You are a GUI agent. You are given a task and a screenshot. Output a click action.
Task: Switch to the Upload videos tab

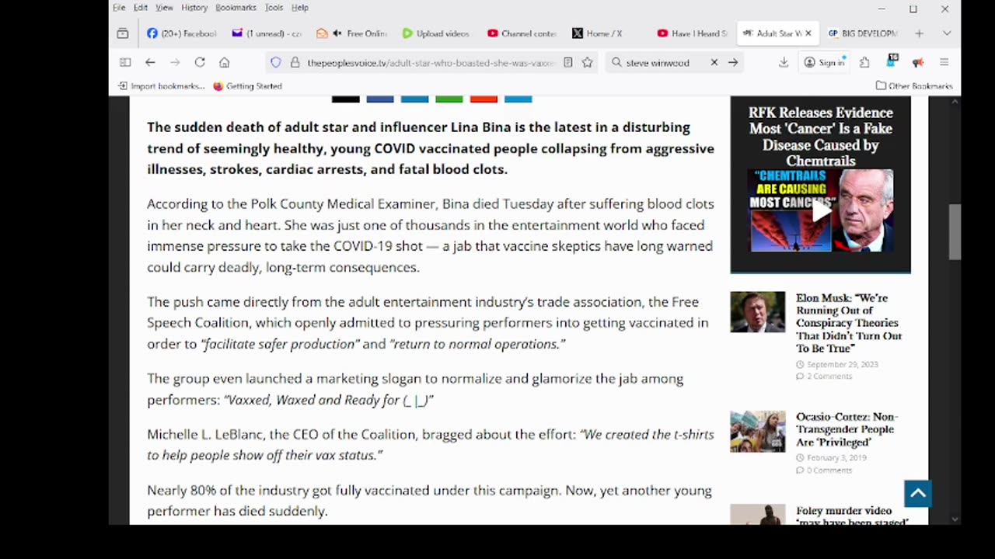pyautogui.click(x=436, y=33)
